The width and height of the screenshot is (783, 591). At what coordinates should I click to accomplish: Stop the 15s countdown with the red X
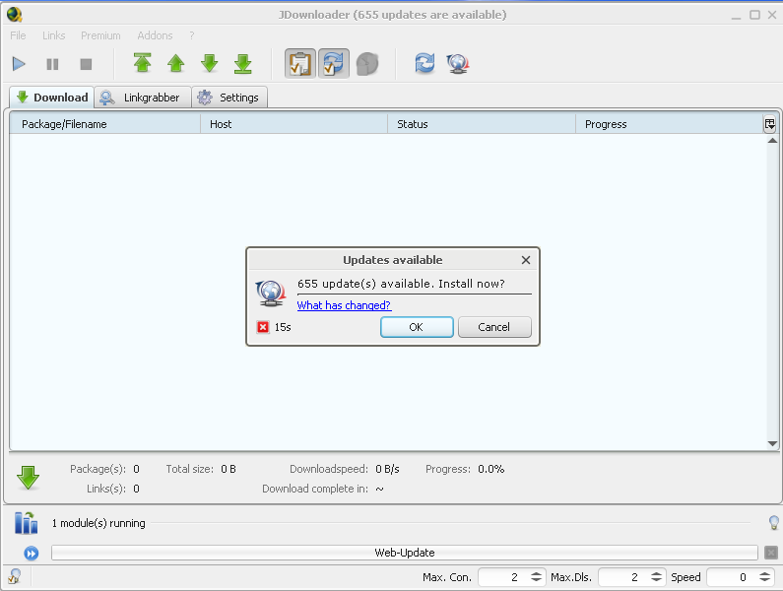(263, 327)
